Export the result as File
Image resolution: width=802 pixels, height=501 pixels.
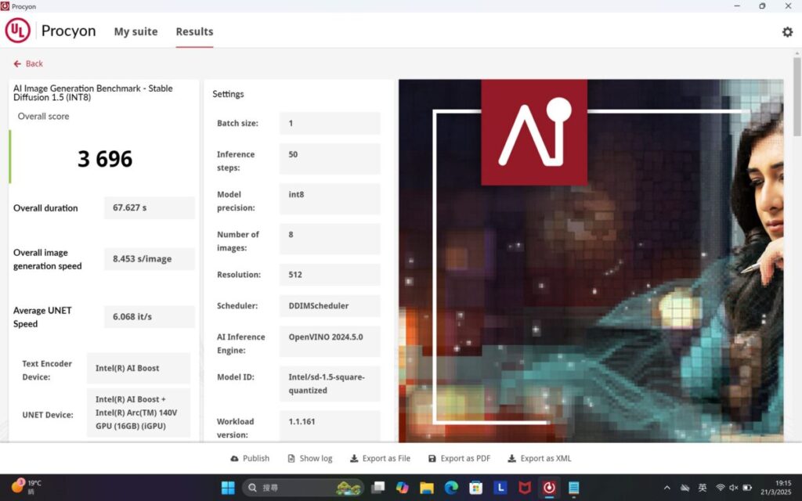(380, 459)
